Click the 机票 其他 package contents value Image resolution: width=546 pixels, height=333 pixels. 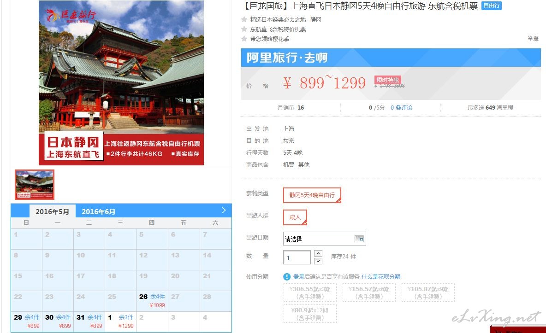297,164
